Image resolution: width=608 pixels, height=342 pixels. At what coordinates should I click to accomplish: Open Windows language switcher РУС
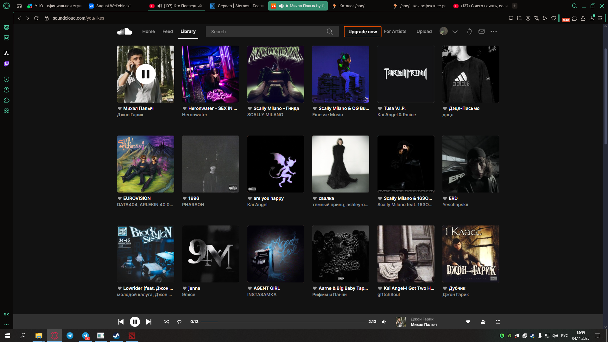565,336
